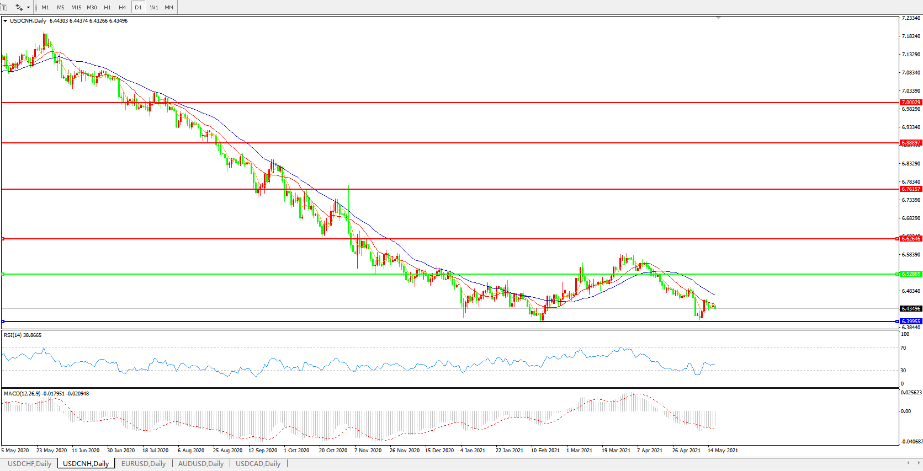Open the USDCAD,Daily tab

[x=258, y=463]
